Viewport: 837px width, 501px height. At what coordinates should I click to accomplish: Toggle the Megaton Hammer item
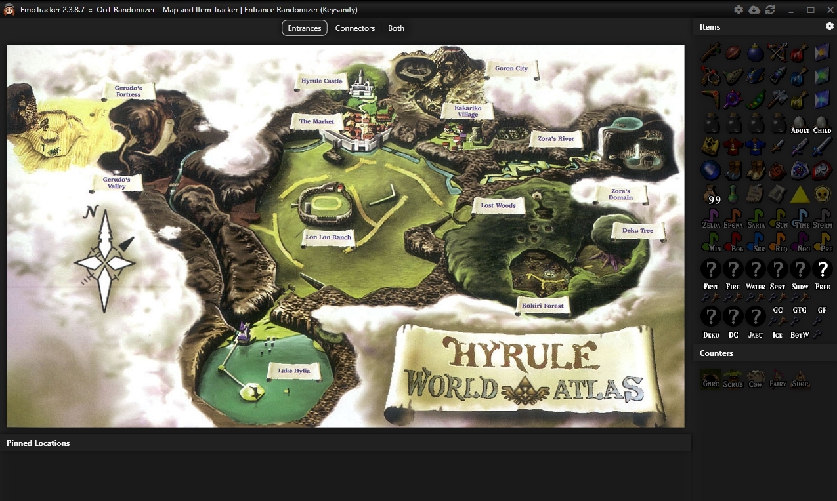[778, 100]
